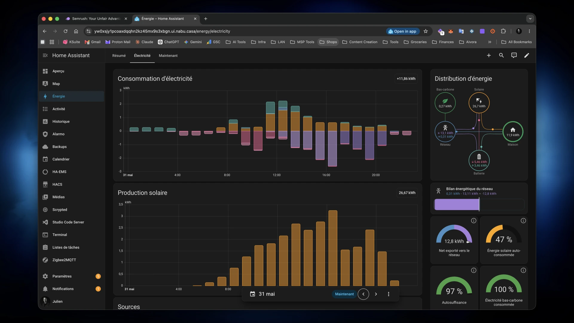The width and height of the screenshot is (574, 323).
Task: Open Notifications panel
Action: [x=71, y=289]
